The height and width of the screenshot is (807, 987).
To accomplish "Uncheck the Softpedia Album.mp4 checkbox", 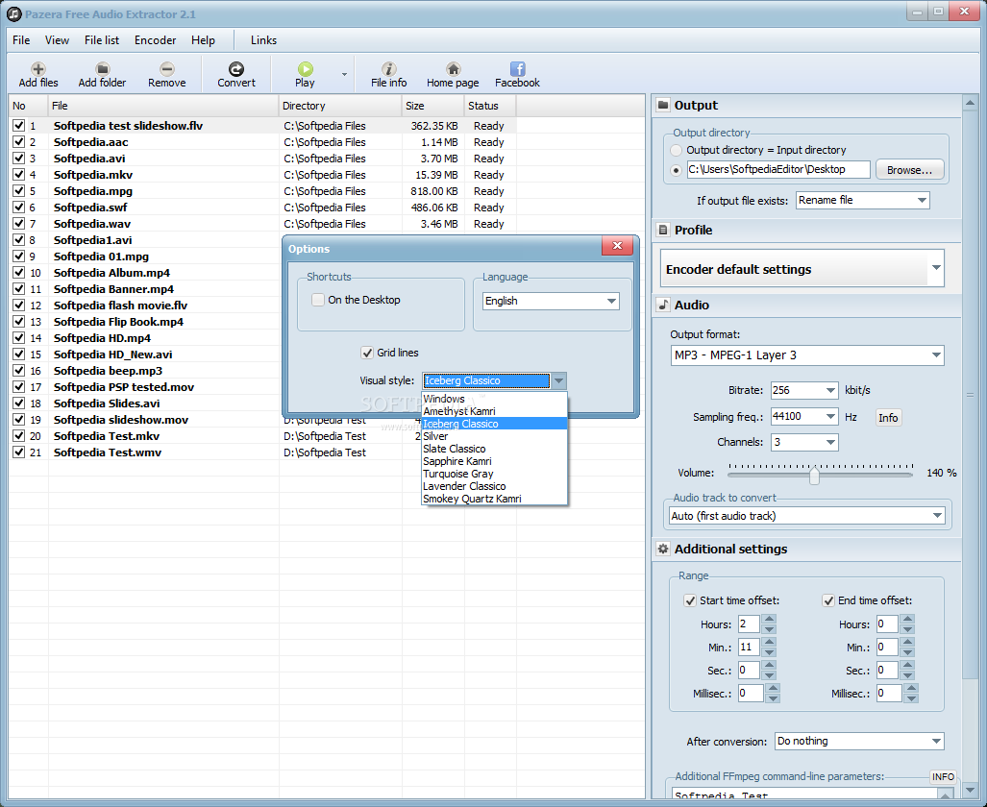I will 19,273.
